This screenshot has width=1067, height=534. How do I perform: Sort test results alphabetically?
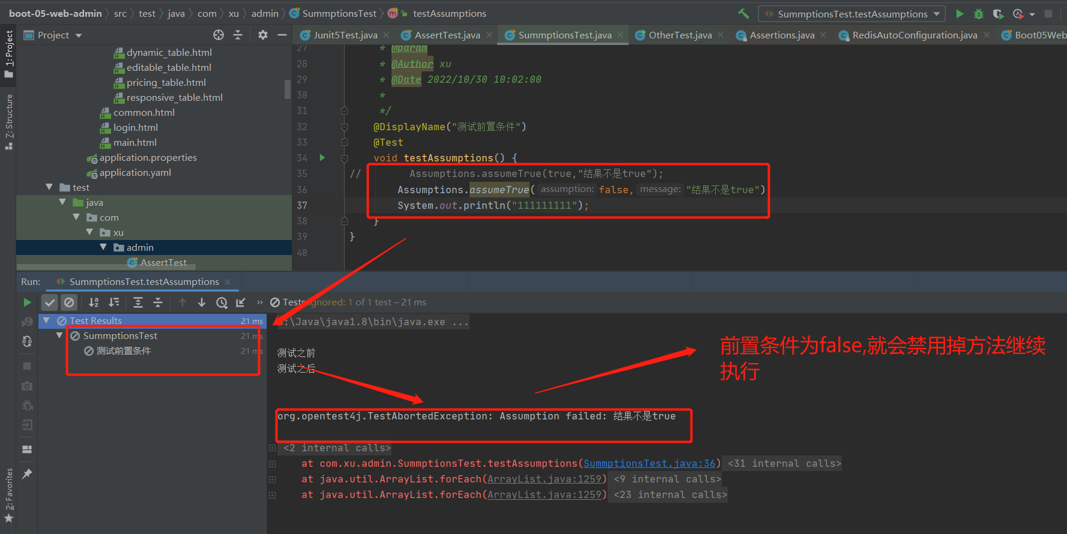(x=94, y=302)
